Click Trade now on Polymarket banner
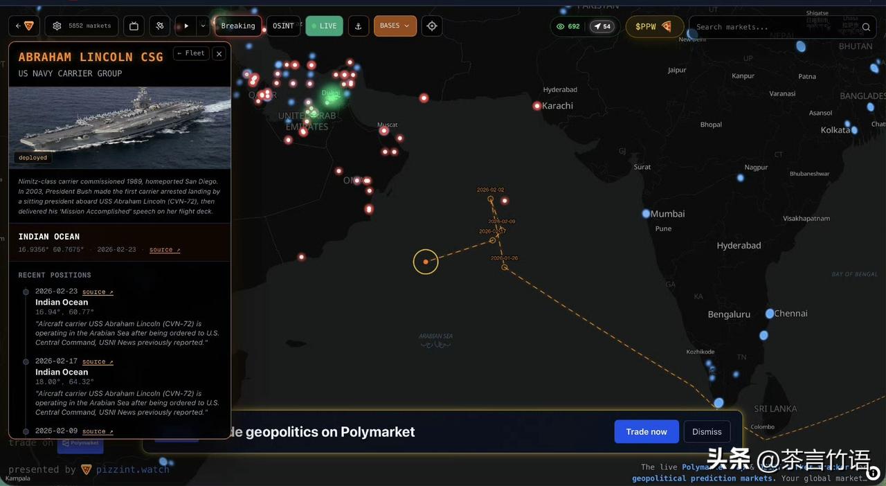 click(647, 431)
